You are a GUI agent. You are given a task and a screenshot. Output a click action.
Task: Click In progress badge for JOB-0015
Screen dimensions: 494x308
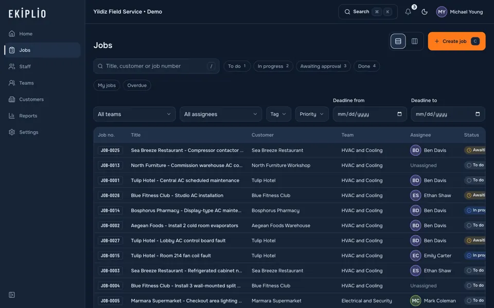pyautogui.click(x=475, y=256)
